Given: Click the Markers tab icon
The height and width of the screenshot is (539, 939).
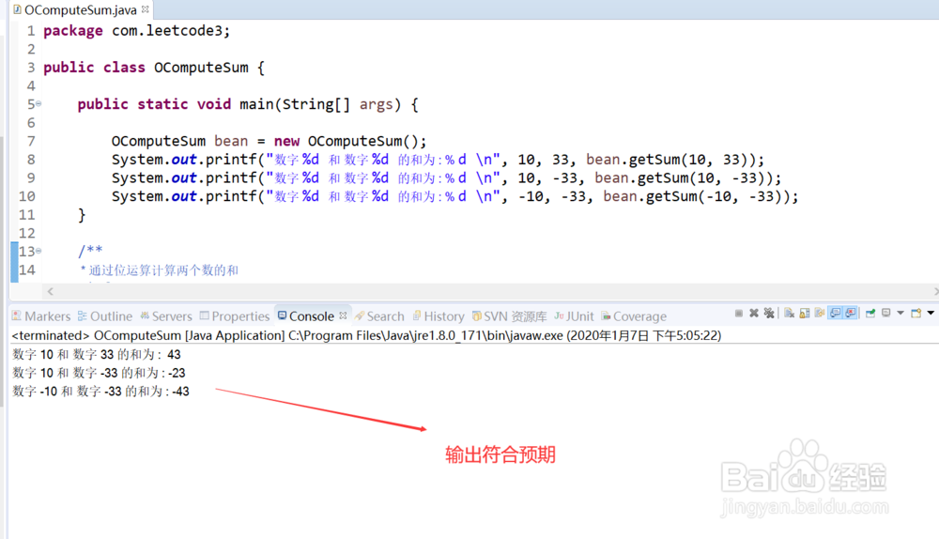Looking at the screenshot, I should pyautogui.click(x=17, y=316).
